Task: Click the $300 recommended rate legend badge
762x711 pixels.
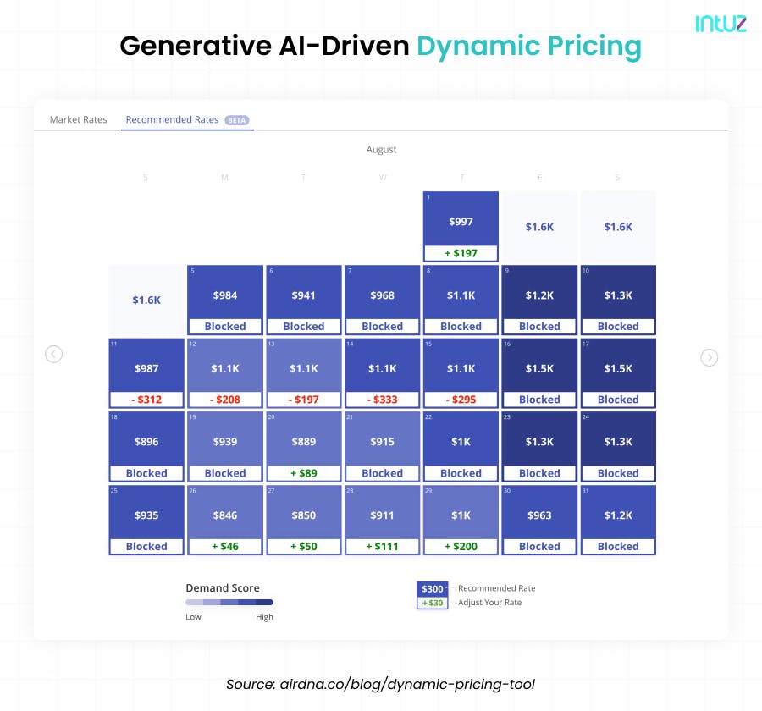Action: pyautogui.click(x=432, y=587)
